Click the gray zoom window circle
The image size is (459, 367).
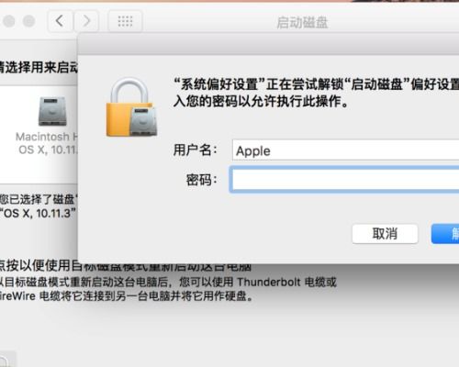29,21
